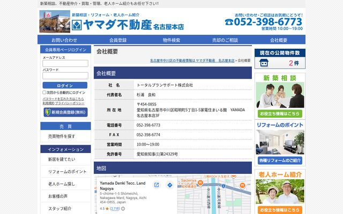The width and height of the screenshot is (343, 214).
Task: Click the postal code 〒454-0855
Action: [x=146, y=104]
